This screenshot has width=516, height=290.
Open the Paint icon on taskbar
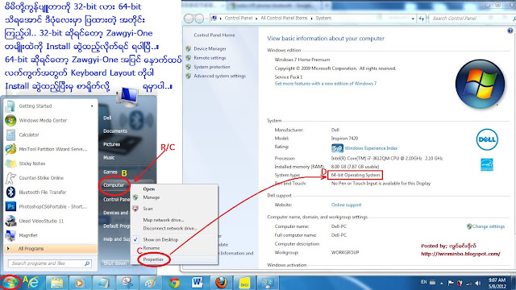(x=151, y=283)
